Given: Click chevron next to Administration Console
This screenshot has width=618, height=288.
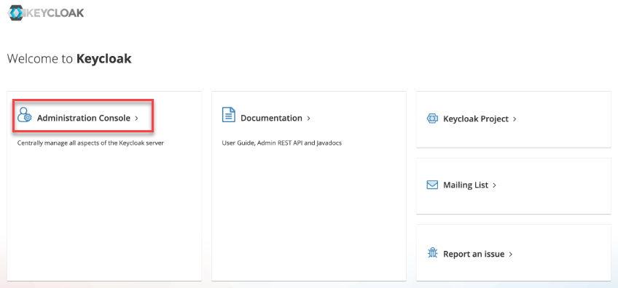Looking at the screenshot, I should tap(136, 119).
